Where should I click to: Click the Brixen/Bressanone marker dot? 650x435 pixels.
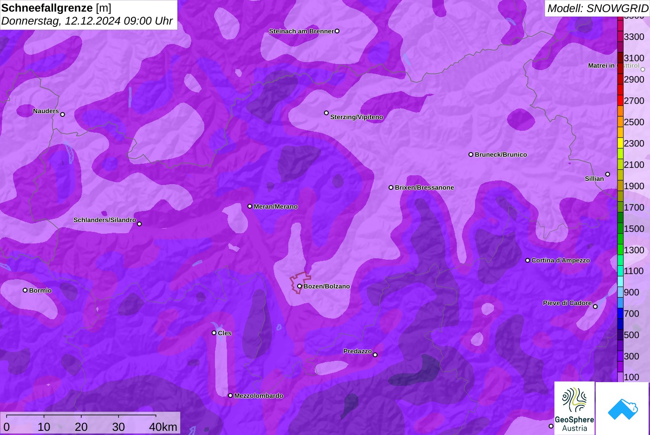[x=391, y=187]
